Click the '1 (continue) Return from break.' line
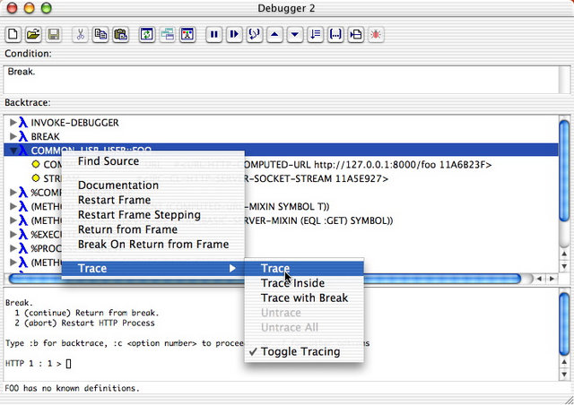574x405 pixels. click(87, 313)
